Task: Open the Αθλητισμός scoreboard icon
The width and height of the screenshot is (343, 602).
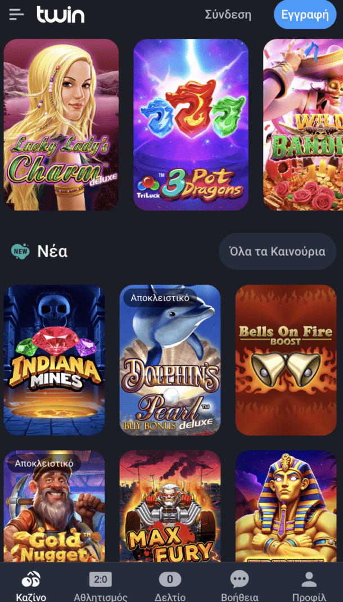Action: [x=101, y=579]
